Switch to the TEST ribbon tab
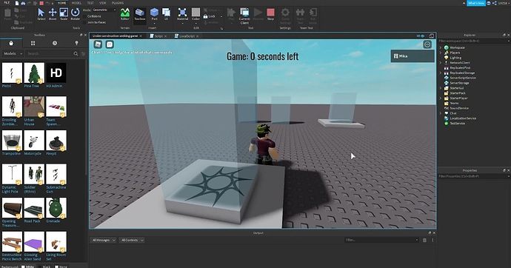 90,3
